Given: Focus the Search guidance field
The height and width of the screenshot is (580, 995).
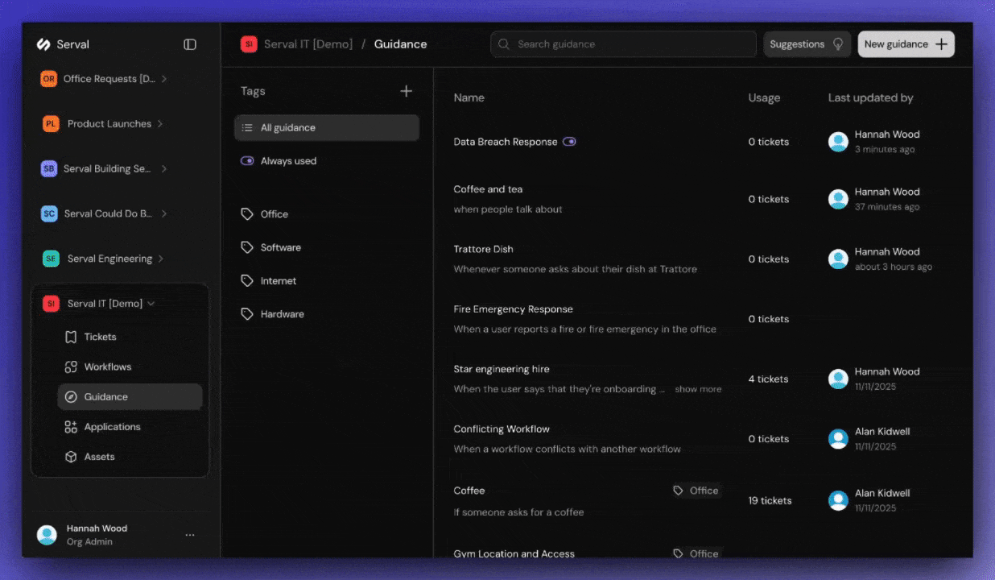Looking at the screenshot, I should click(x=623, y=44).
